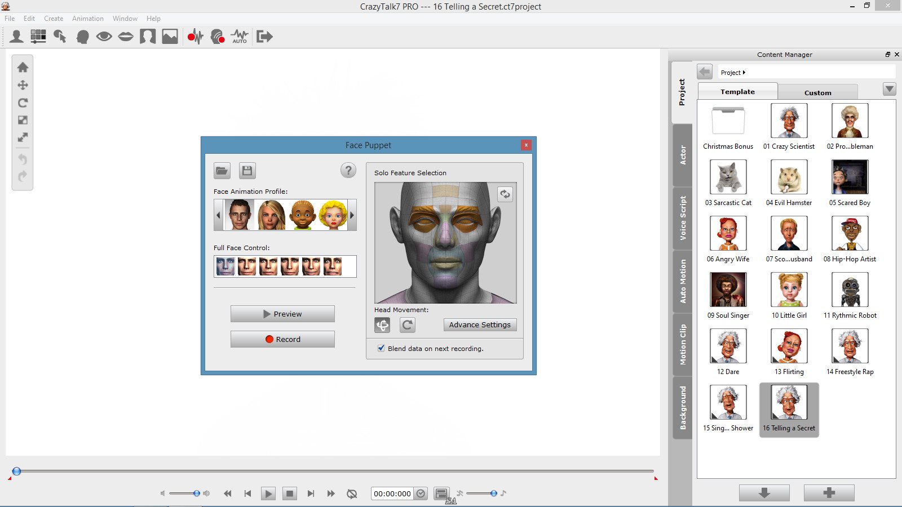Screen dimensions: 902x507
Task: Reset the Solo Feature Selection
Action: pyautogui.click(x=505, y=194)
